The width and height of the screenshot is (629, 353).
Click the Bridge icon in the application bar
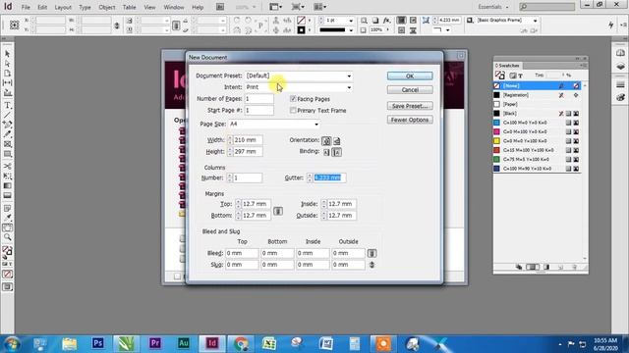pos(220,7)
